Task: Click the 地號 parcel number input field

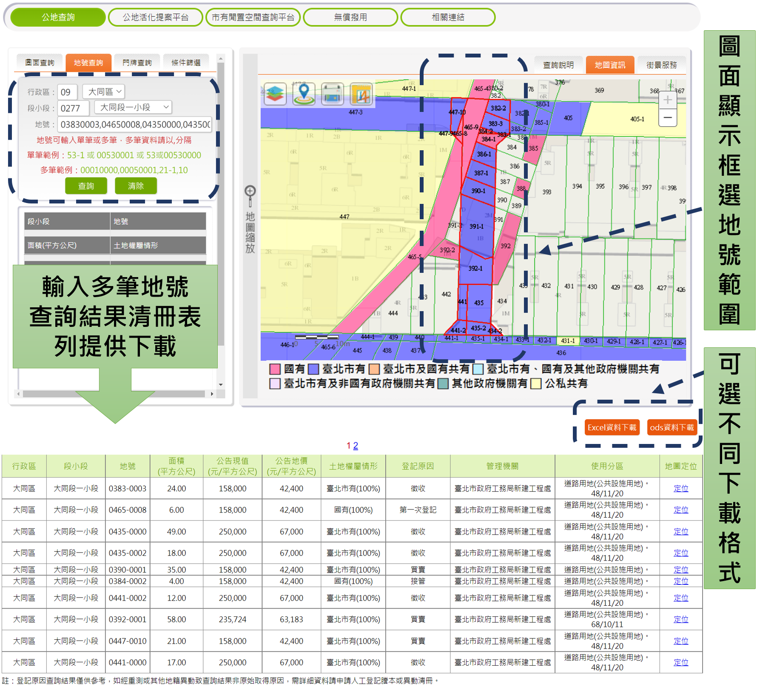Action: [135, 124]
